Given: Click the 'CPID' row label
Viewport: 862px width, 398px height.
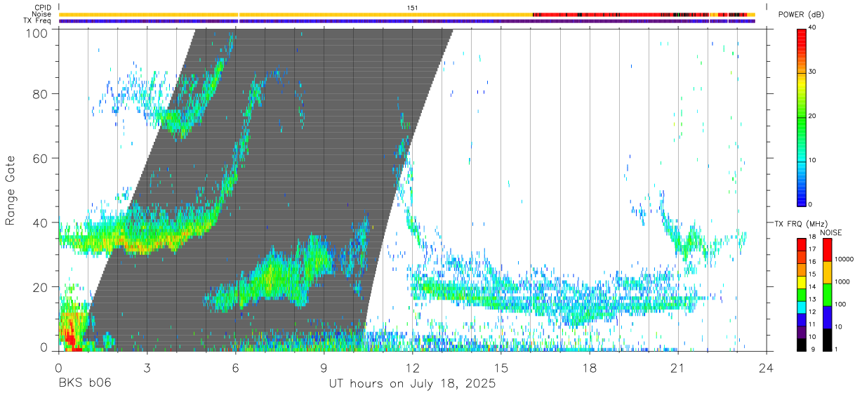Looking at the screenshot, I should [43, 8].
